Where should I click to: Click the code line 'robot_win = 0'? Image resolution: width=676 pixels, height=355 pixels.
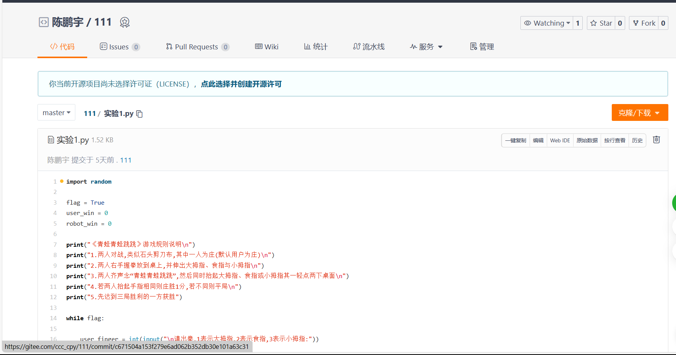coord(89,223)
